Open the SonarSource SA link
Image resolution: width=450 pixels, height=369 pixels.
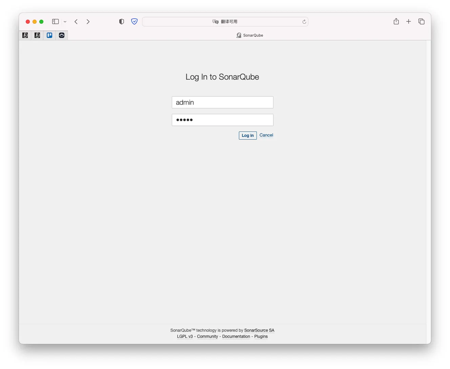point(259,330)
